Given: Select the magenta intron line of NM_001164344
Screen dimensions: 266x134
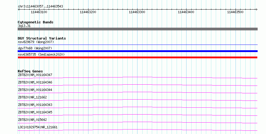Looking at the screenshot, I should [137, 92].
